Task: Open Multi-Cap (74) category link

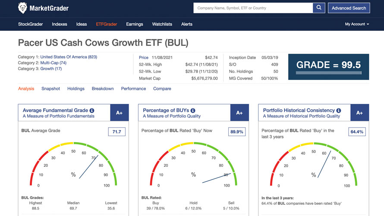Action: 54,63
